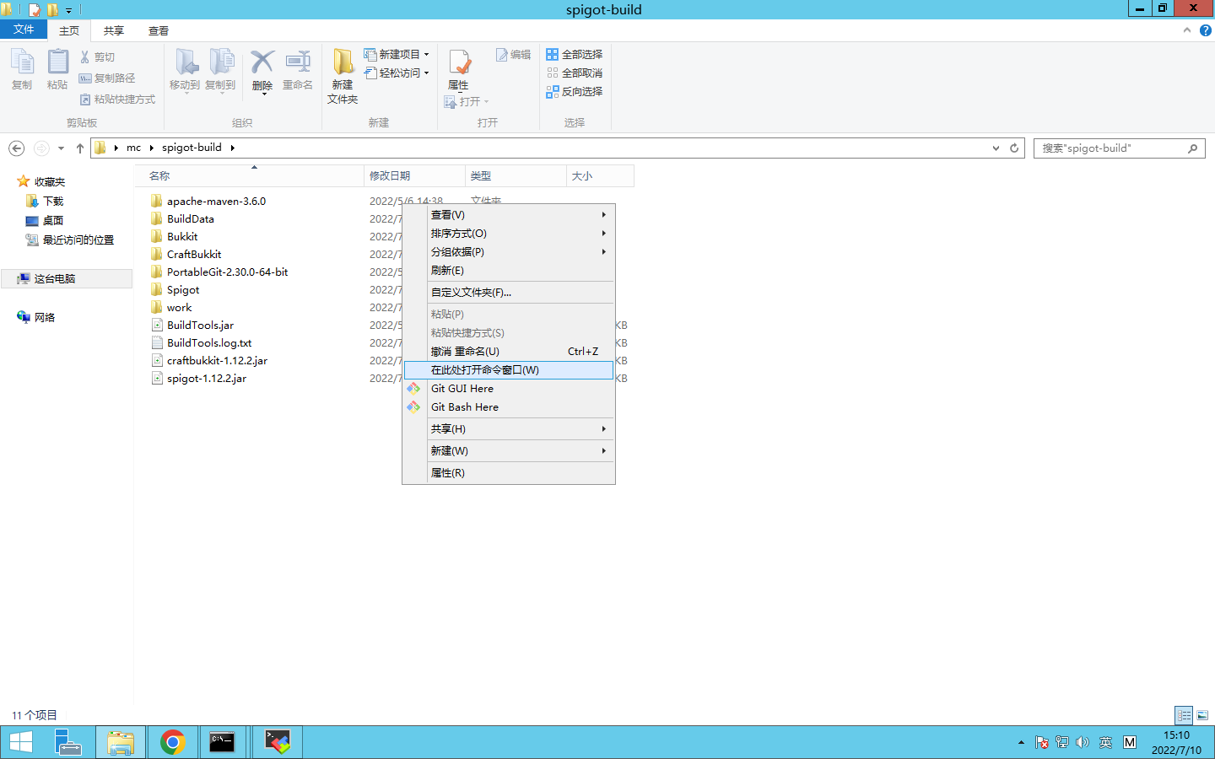Click 反向选择 (Invert selection) in ribbon
Screen dimensions: 1215x759
574,91
